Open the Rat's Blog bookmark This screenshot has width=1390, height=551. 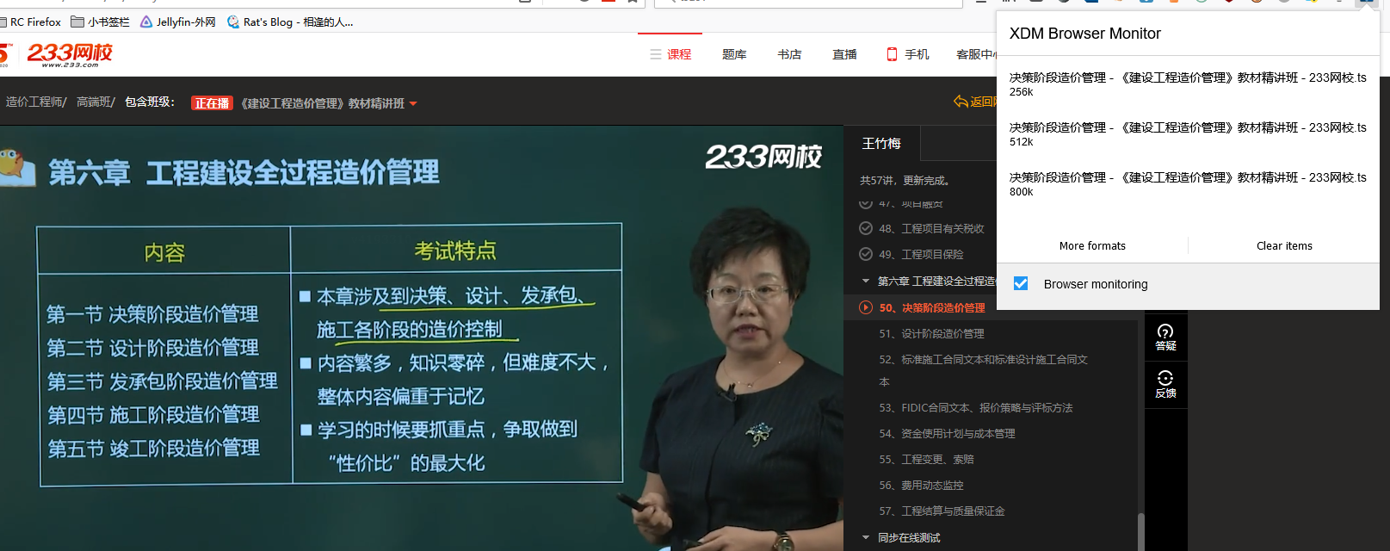click(290, 22)
